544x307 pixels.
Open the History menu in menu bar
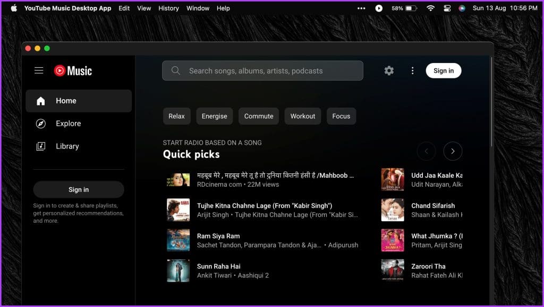click(168, 8)
